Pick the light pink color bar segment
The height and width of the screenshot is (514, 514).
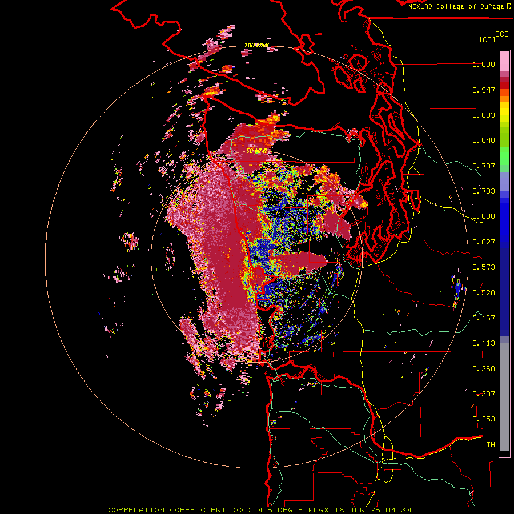coord(504,61)
